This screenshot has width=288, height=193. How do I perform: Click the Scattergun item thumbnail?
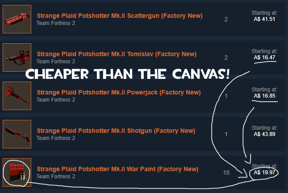click(x=17, y=19)
